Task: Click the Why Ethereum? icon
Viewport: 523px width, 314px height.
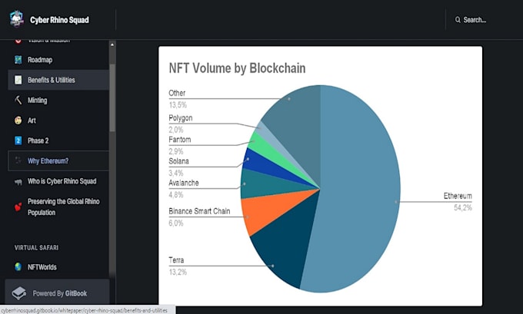Action: (x=18, y=160)
